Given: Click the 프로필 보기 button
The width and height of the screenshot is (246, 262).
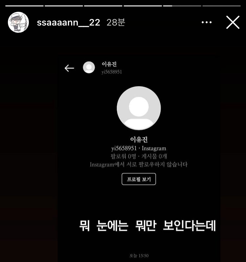Looking at the screenshot, I should point(139,179).
